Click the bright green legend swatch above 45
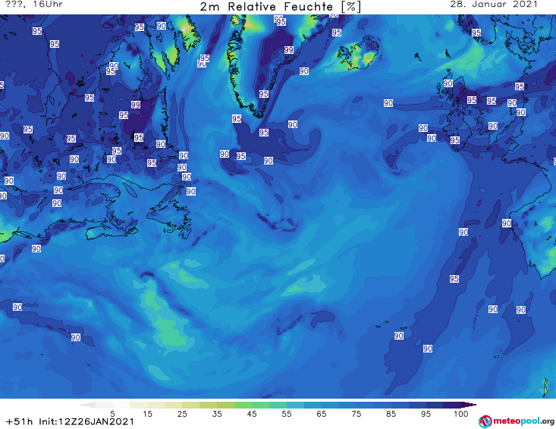556x429 pixels. coord(243,405)
